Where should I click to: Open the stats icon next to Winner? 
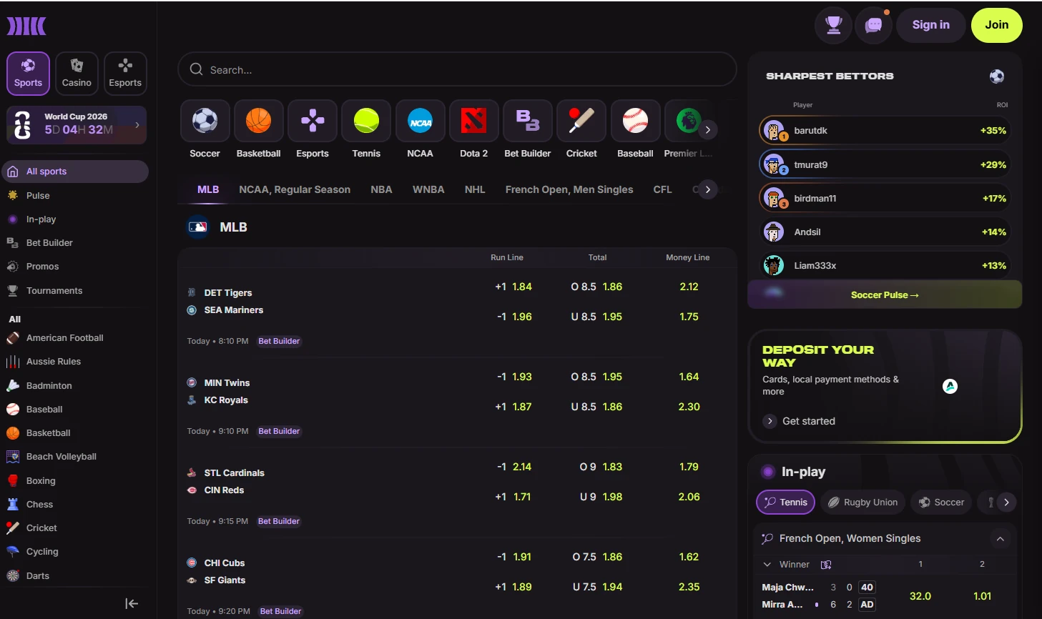[x=826, y=564]
